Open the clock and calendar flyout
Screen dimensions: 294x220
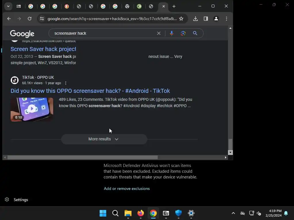tap(274, 213)
